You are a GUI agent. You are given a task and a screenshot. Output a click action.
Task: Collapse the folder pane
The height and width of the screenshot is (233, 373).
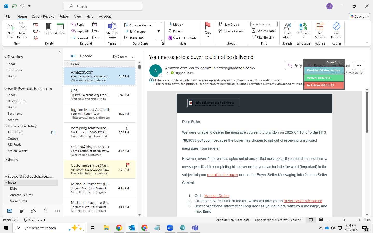click(x=60, y=52)
